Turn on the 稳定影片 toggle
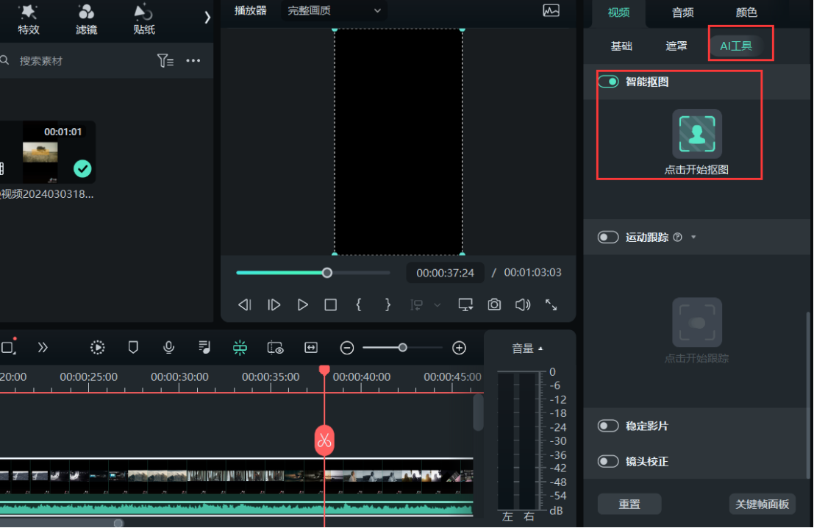814x528 pixels. pos(608,426)
